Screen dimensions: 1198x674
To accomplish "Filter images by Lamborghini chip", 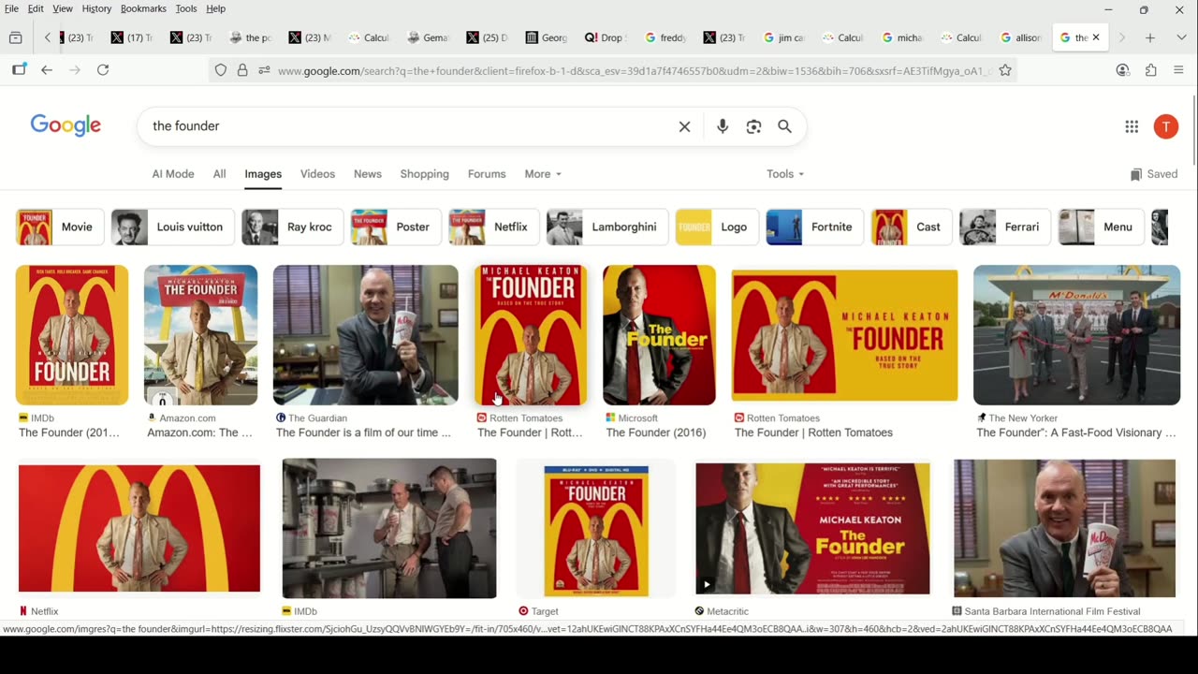I will pyautogui.click(x=607, y=227).
